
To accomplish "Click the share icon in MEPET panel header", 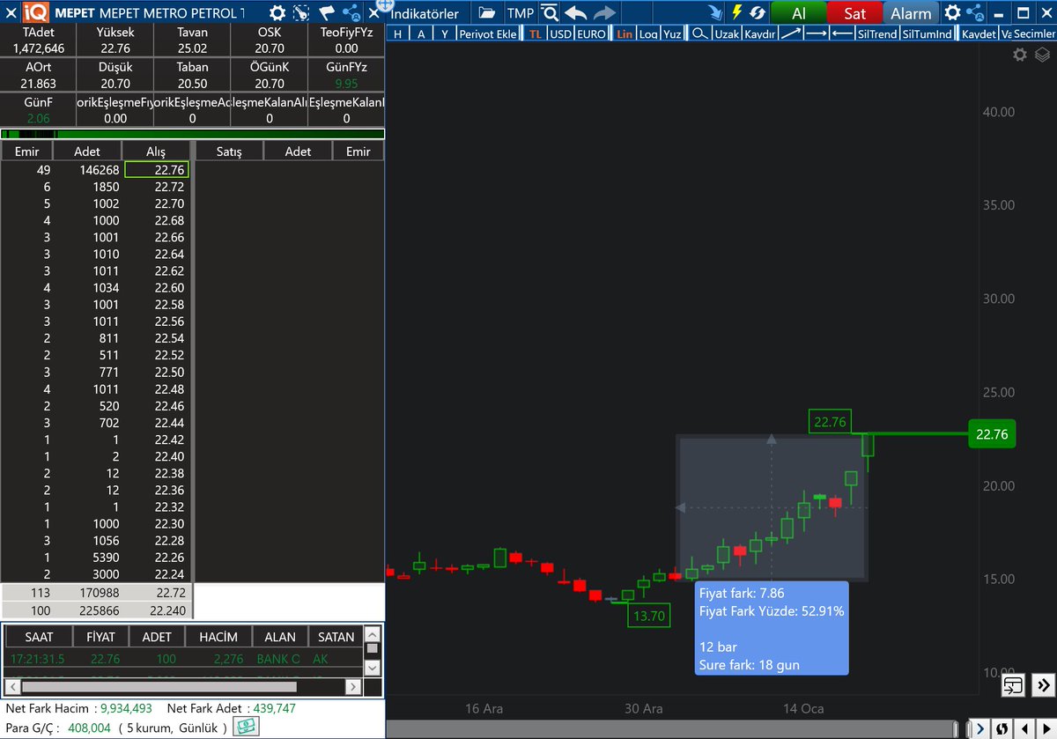I will coord(351,13).
